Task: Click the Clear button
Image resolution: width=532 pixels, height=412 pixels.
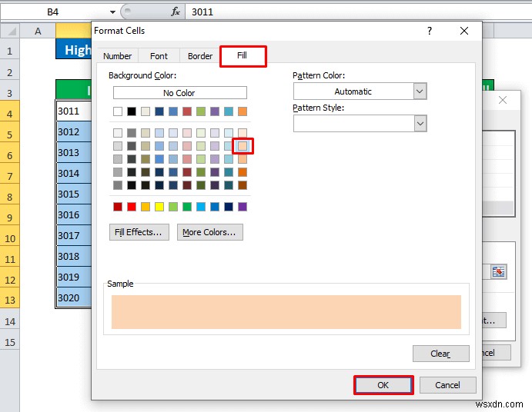Action: (x=440, y=354)
